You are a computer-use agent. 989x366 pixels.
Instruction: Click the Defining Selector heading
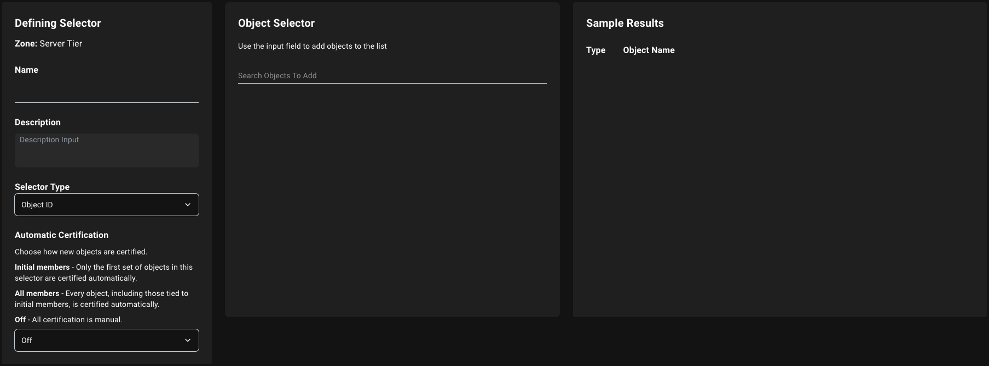point(58,23)
